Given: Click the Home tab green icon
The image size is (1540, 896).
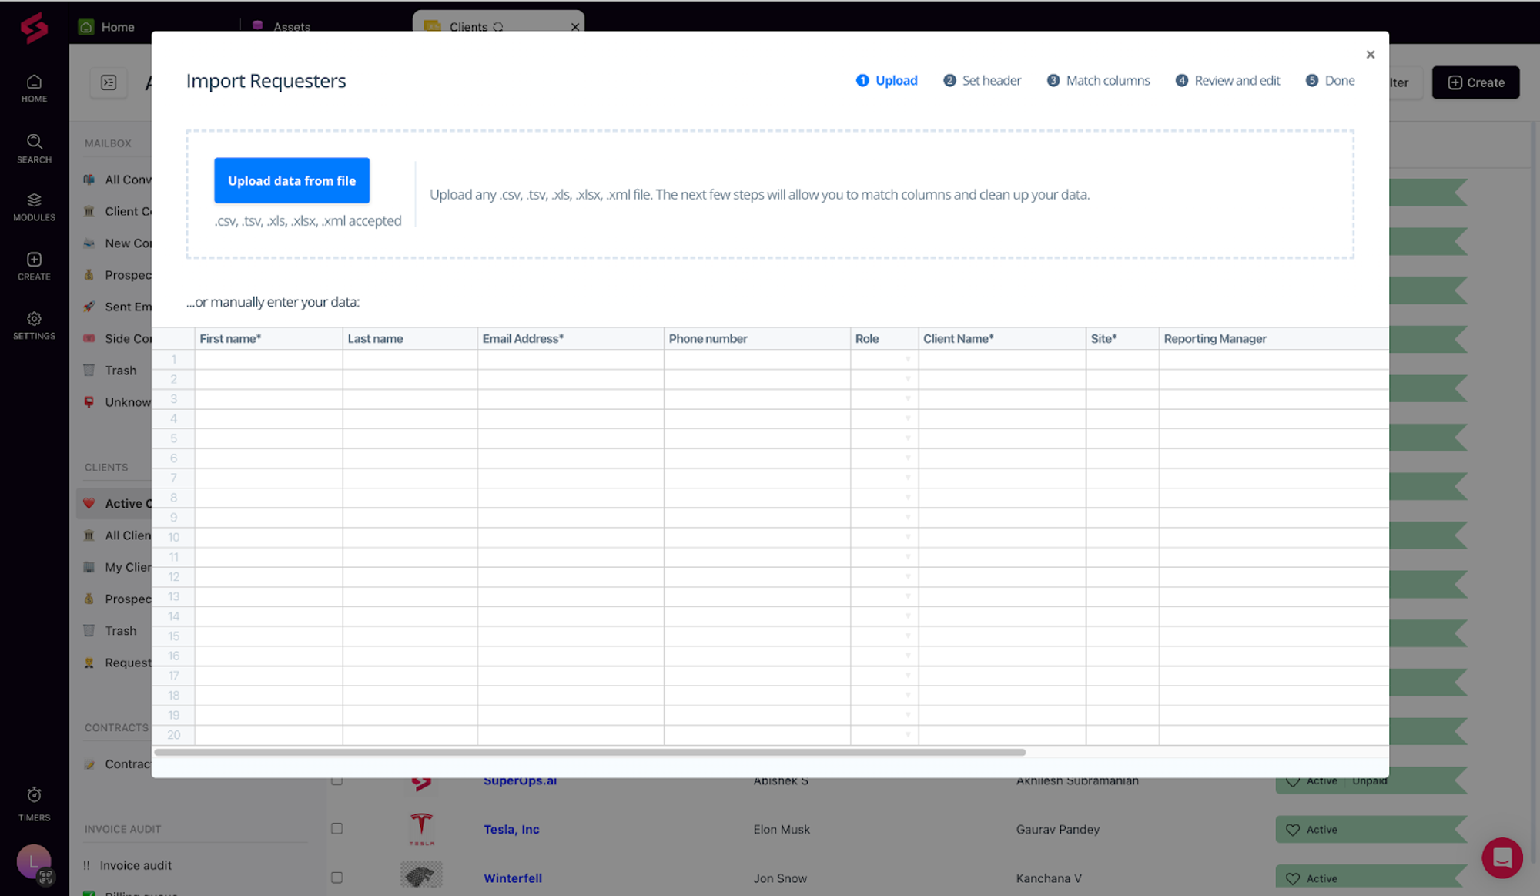Looking at the screenshot, I should 86,27.
